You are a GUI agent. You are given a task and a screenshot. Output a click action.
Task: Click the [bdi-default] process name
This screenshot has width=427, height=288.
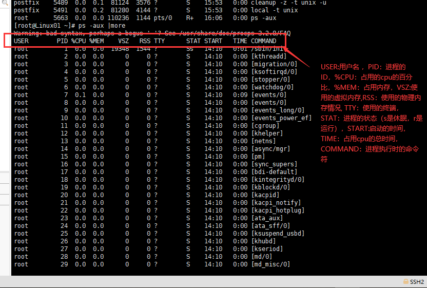click(275, 172)
